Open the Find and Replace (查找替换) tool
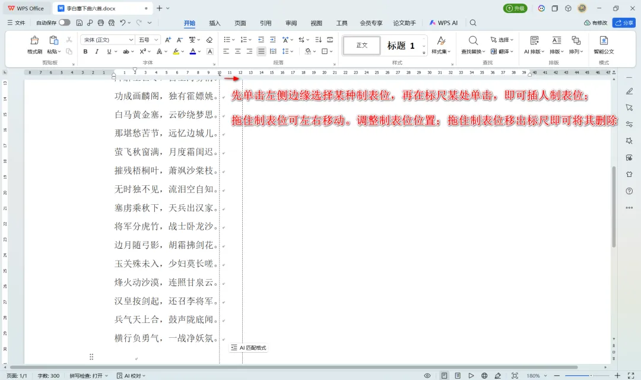Screen dimensions: 641x380 [x=473, y=45]
